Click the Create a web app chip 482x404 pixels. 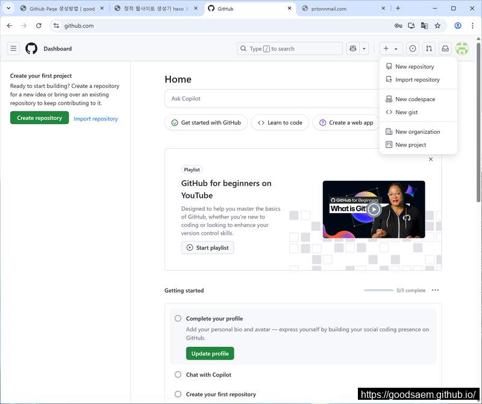point(346,123)
